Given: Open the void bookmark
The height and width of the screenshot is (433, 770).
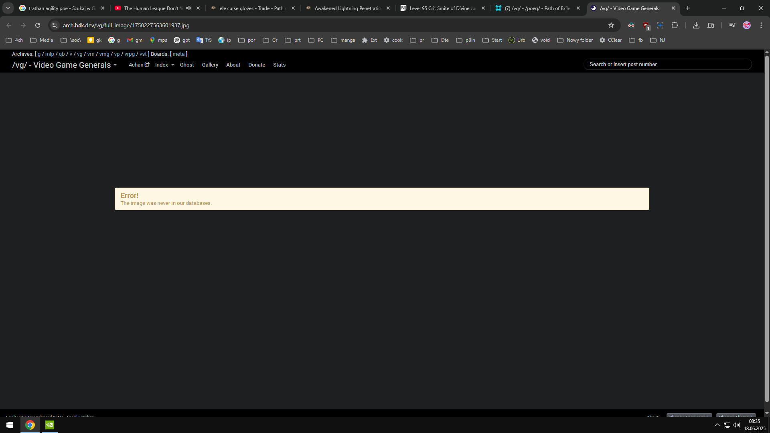Looking at the screenshot, I should 541,40.
